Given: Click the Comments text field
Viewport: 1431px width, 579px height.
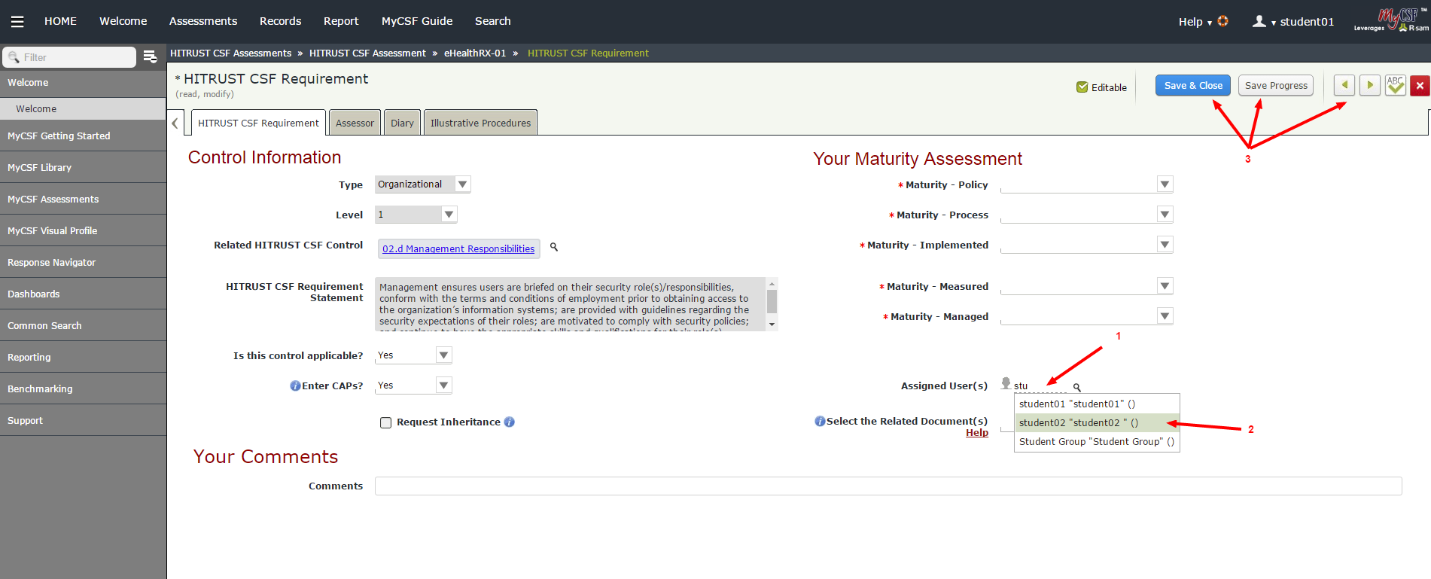Looking at the screenshot, I should tap(888, 486).
